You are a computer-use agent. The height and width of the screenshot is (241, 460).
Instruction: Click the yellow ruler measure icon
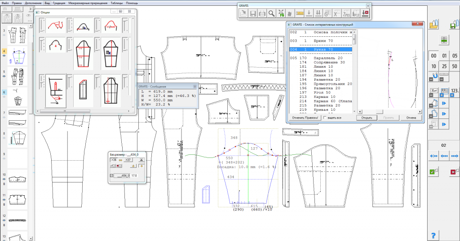coord(301,13)
